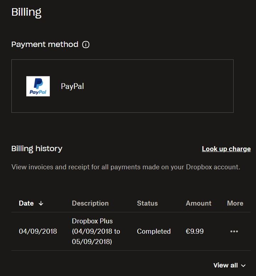Image resolution: width=256 pixels, height=276 pixels.
Task: Open the Look up charge link
Action: [226, 149]
